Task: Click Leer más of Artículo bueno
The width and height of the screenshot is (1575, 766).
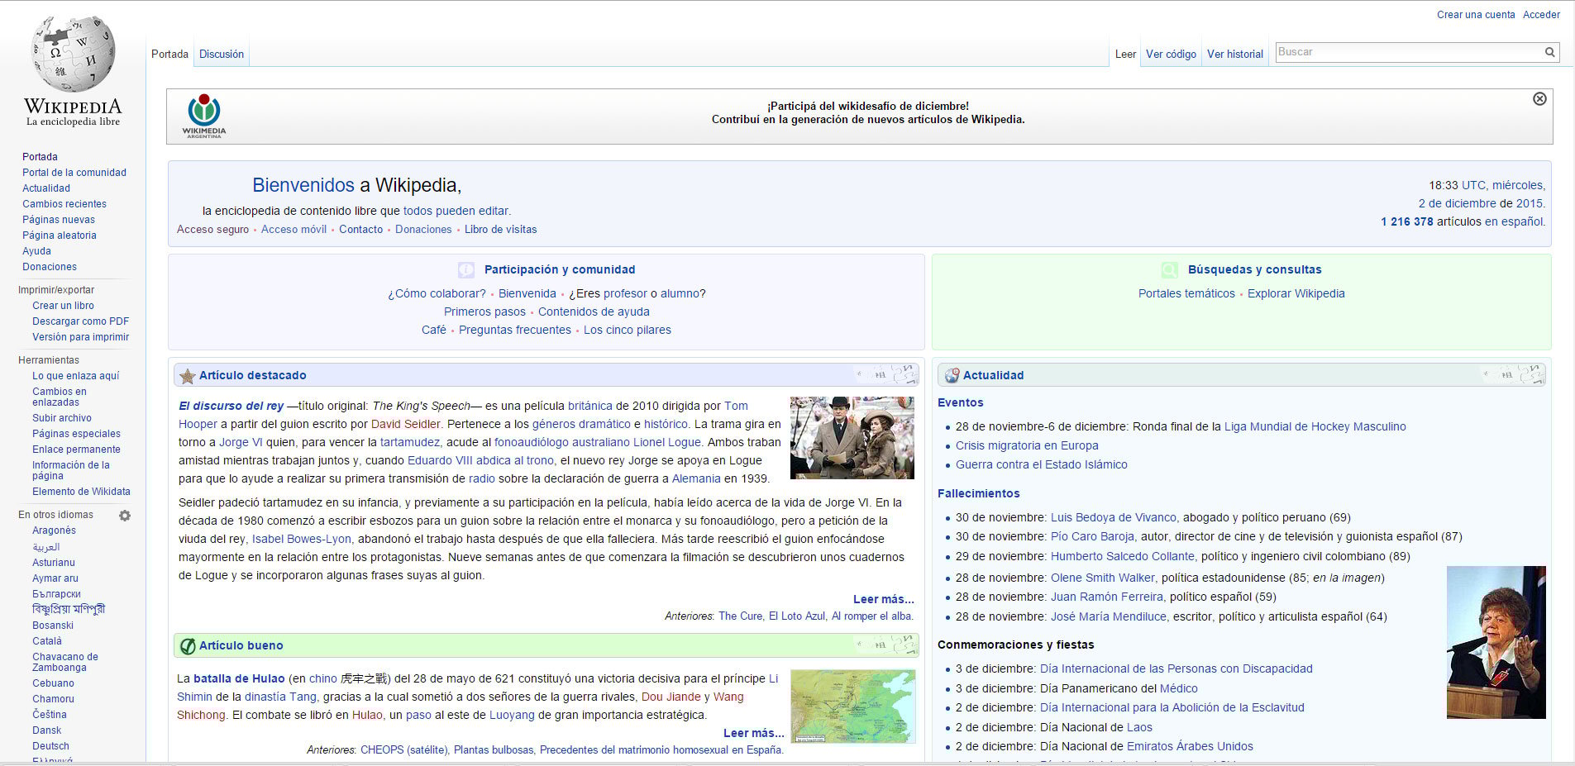Action: tap(753, 733)
